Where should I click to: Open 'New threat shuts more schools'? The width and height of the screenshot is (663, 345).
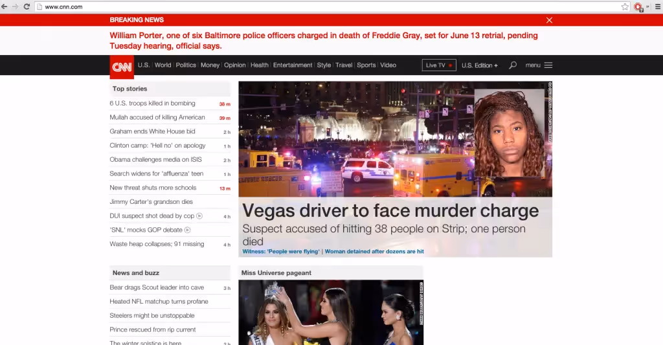pos(153,188)
